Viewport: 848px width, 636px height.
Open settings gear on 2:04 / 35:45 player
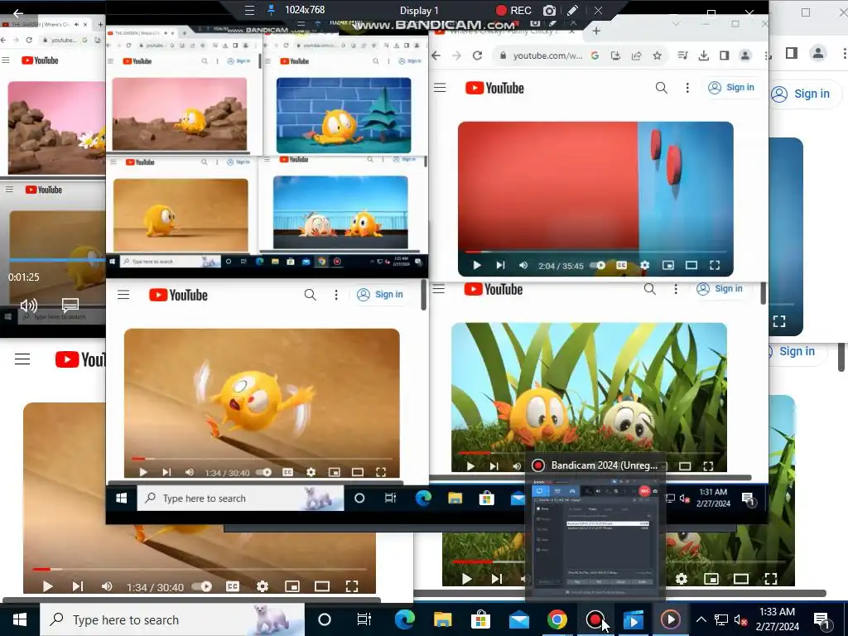[x=644, y=266]
